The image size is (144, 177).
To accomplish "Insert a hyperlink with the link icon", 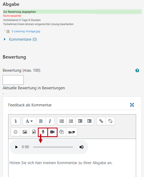I will click(x=101, y=121).
